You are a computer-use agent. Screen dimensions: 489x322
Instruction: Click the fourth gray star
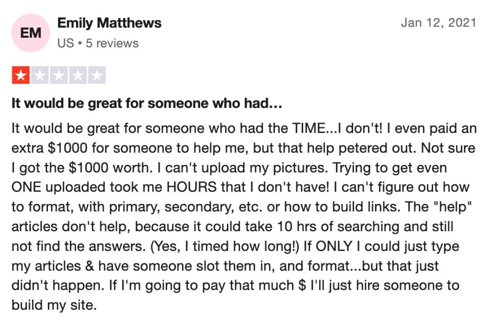(x=78, y=75)
